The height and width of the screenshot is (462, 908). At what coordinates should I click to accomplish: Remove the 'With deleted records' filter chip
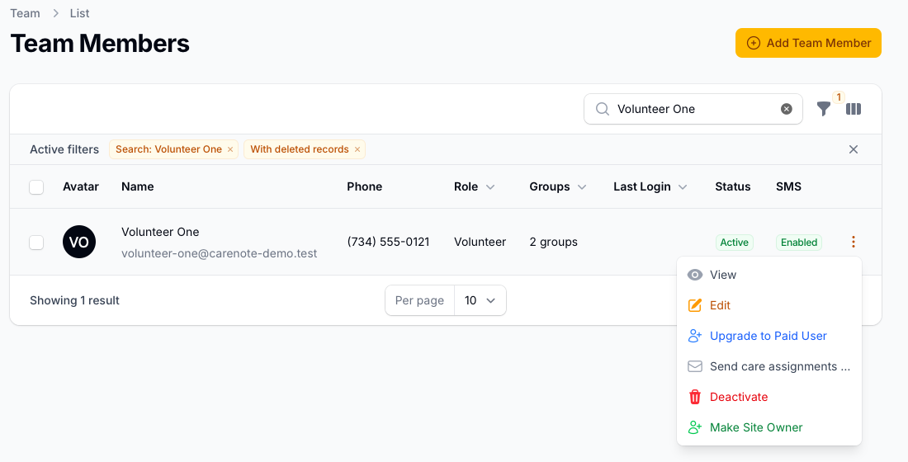coord(357,149)
